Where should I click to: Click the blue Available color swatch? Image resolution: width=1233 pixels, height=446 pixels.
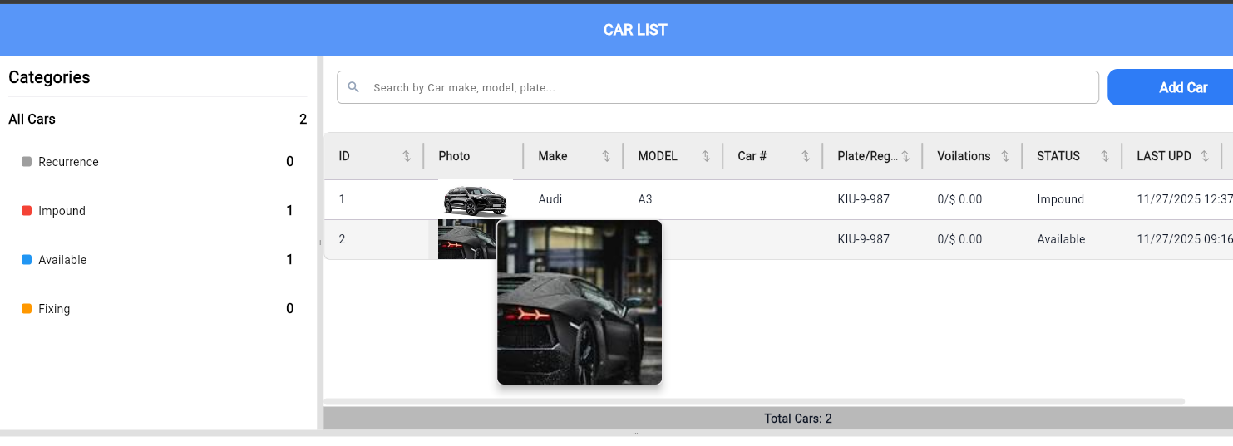pos(27,260)
